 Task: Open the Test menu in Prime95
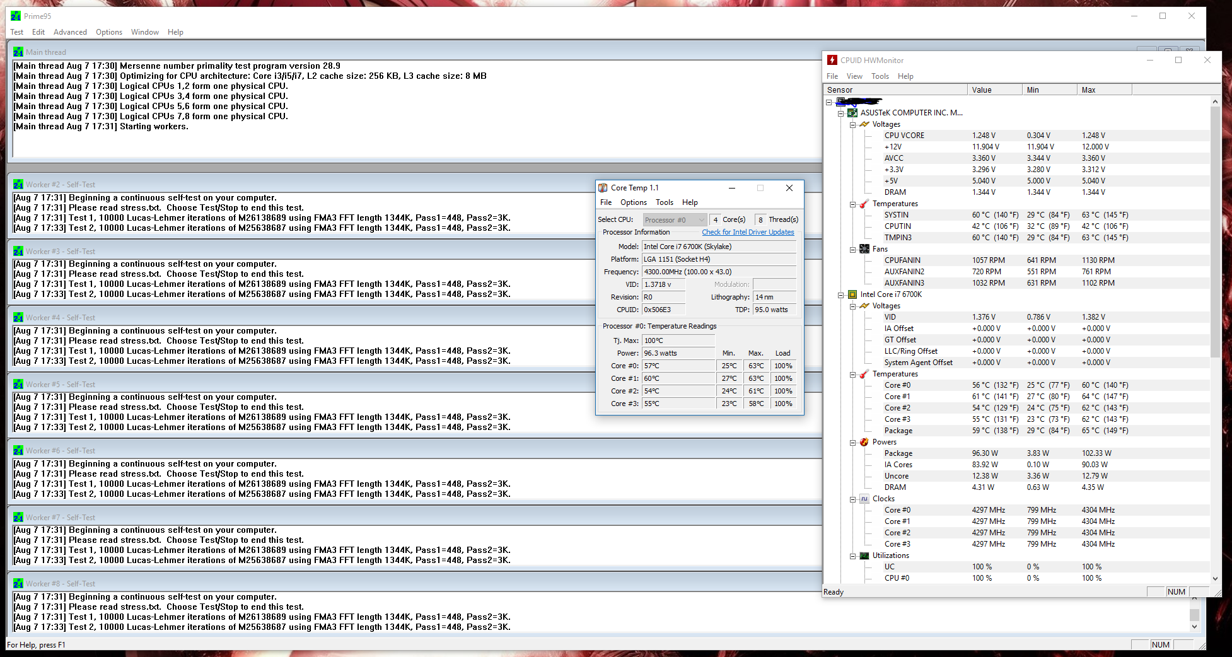coord(17,32)
